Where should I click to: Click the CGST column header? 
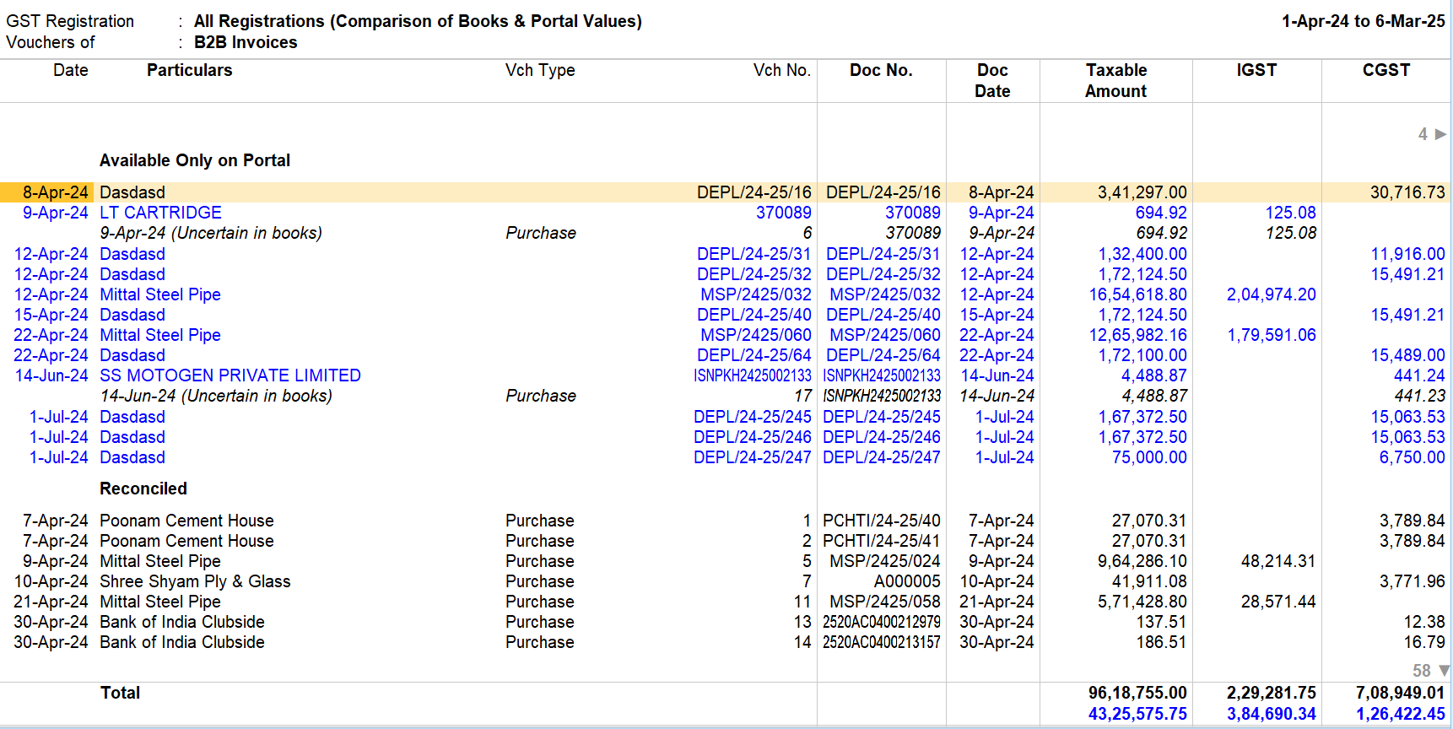coord(1385,70)
